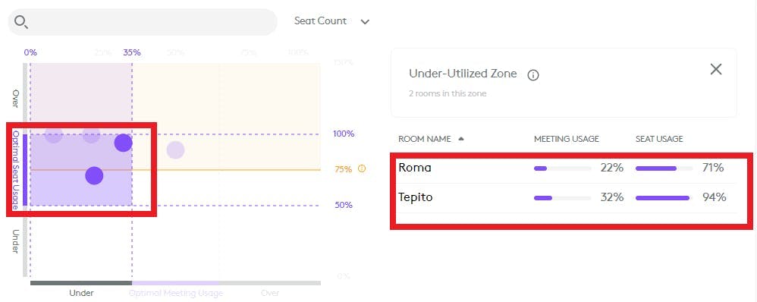Click Tepito's meeting usage bar
This screenshot has height=302, width=757.
pos(562,197)
